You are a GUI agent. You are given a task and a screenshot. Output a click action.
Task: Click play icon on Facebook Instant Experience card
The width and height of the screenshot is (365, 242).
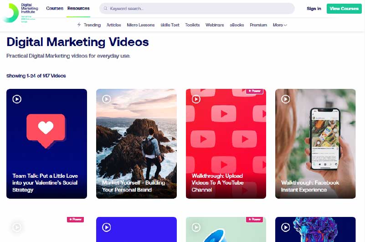(x=285, y=99)
